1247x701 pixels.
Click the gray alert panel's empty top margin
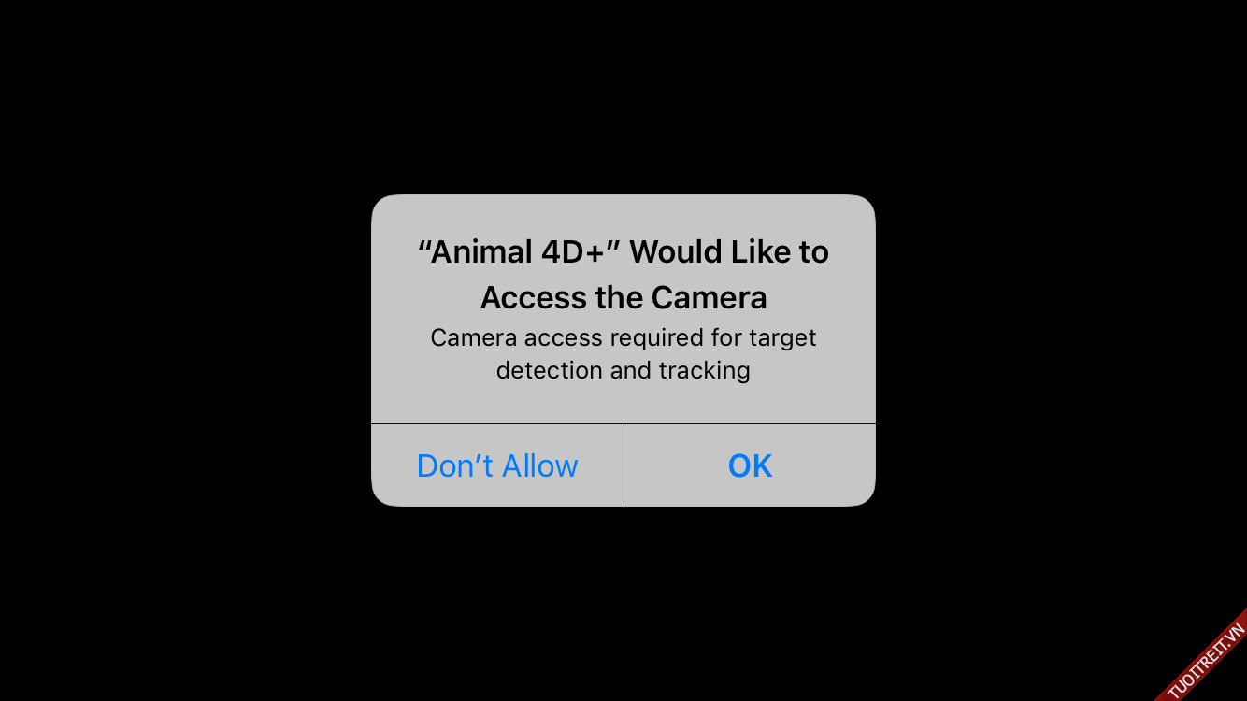point(623,213)
